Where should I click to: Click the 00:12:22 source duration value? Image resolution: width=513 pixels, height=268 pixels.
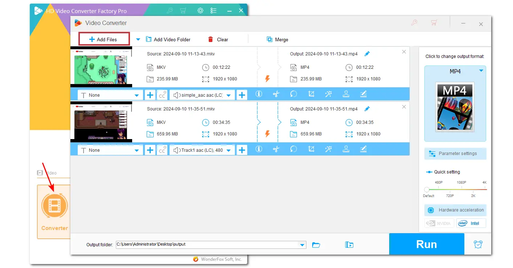point(221,67)
